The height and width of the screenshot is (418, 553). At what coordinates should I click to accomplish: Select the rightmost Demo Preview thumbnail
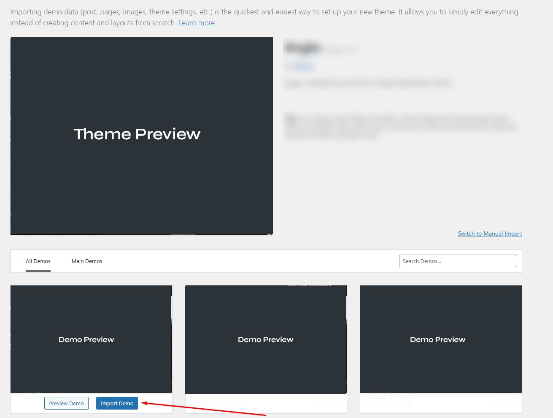click(x=440, y=339)
